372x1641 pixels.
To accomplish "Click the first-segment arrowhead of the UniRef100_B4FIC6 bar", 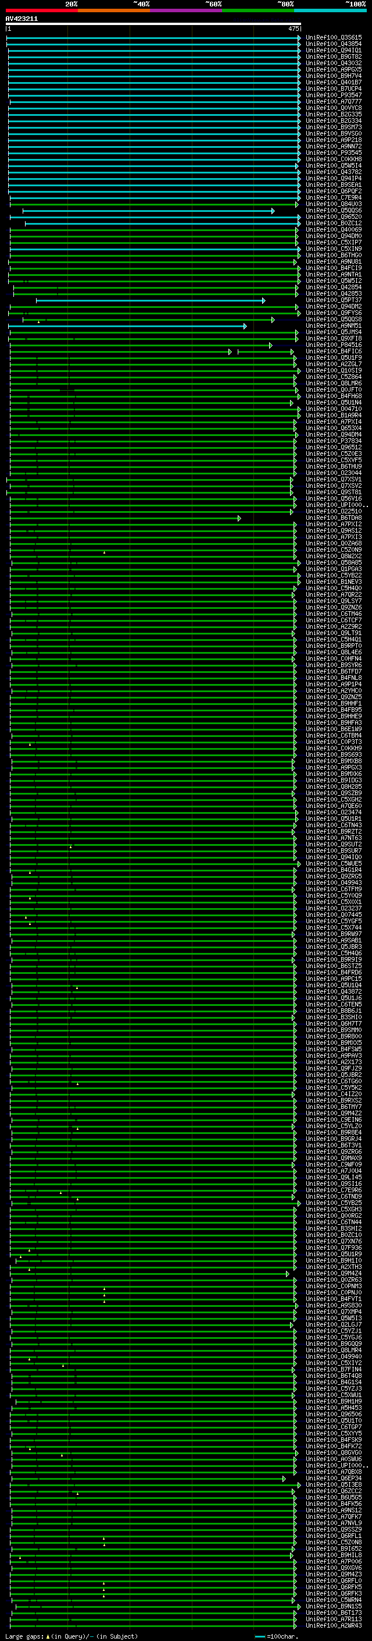I will click(230, 352).
